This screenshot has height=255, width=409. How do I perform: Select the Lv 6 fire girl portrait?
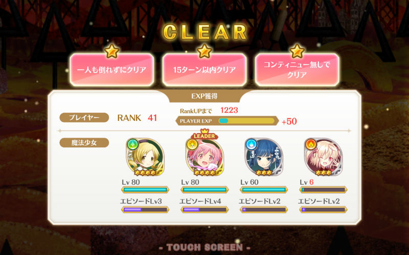click(324, 157)
